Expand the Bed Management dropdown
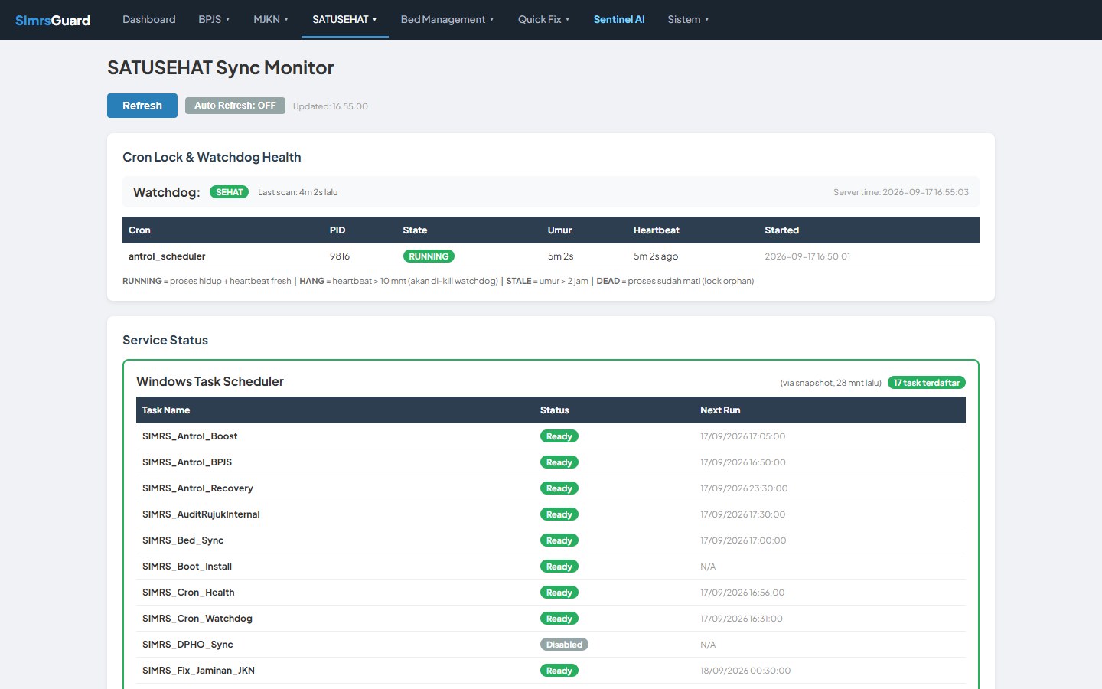 point(447,19)
